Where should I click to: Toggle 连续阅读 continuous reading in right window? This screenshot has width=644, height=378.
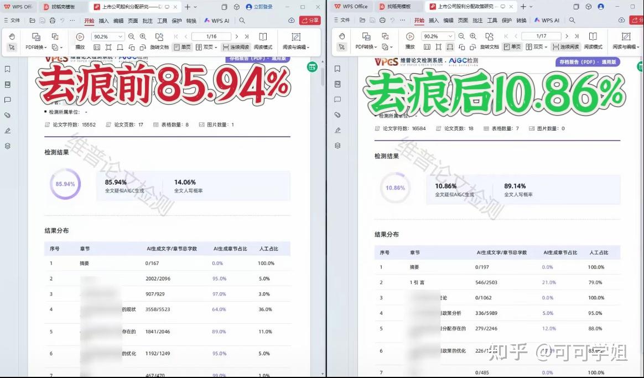565,47
